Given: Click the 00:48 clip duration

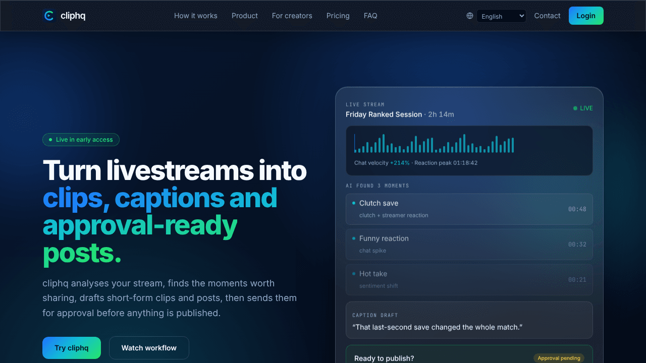Looking at the screenshot, I should [x=577, y=209].
